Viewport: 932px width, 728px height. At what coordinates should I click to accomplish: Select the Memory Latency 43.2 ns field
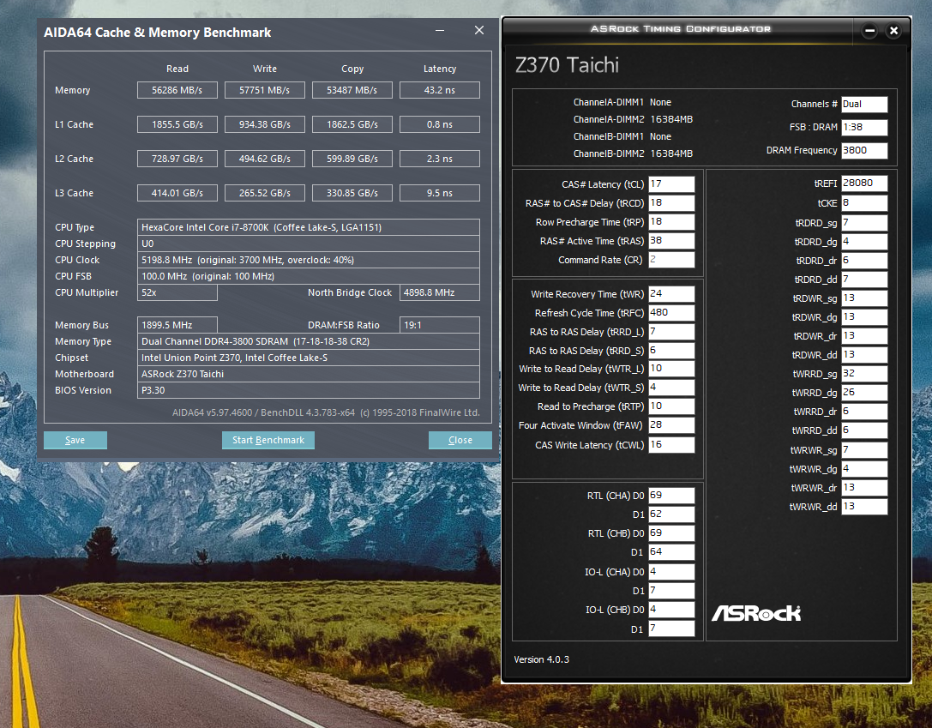coord(440,90)
